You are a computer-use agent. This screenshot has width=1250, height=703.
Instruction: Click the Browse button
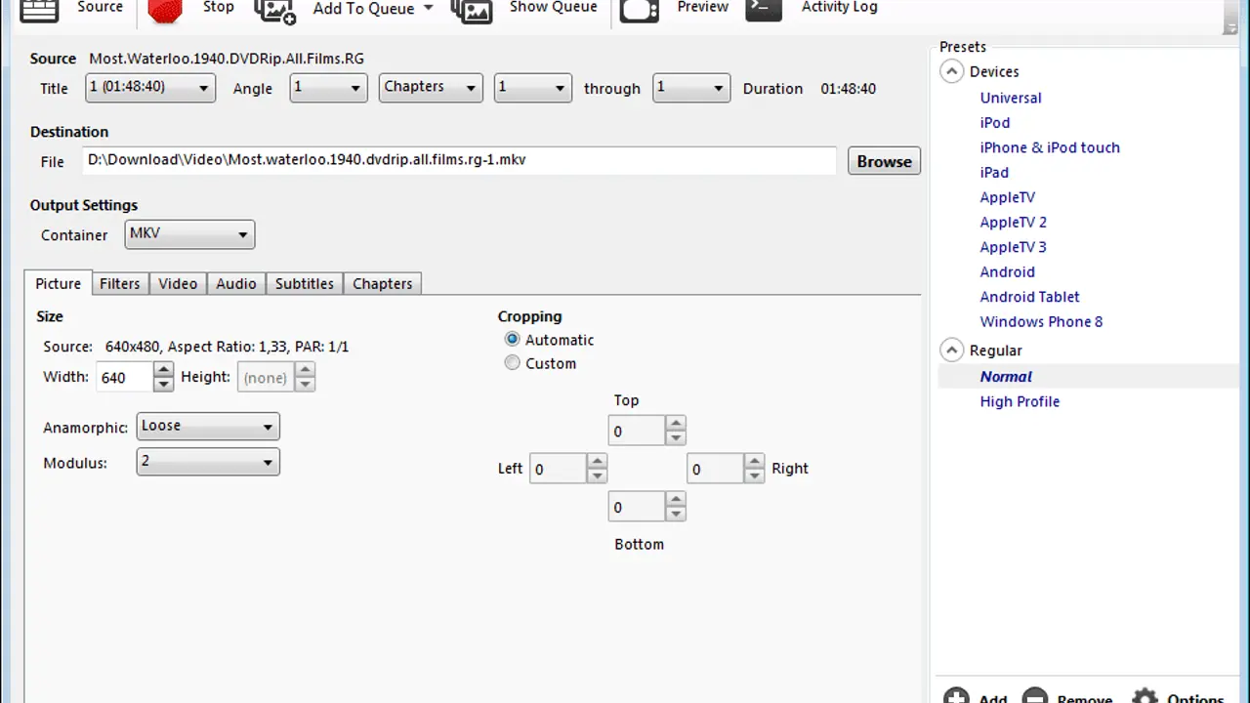tap(884, 161)
